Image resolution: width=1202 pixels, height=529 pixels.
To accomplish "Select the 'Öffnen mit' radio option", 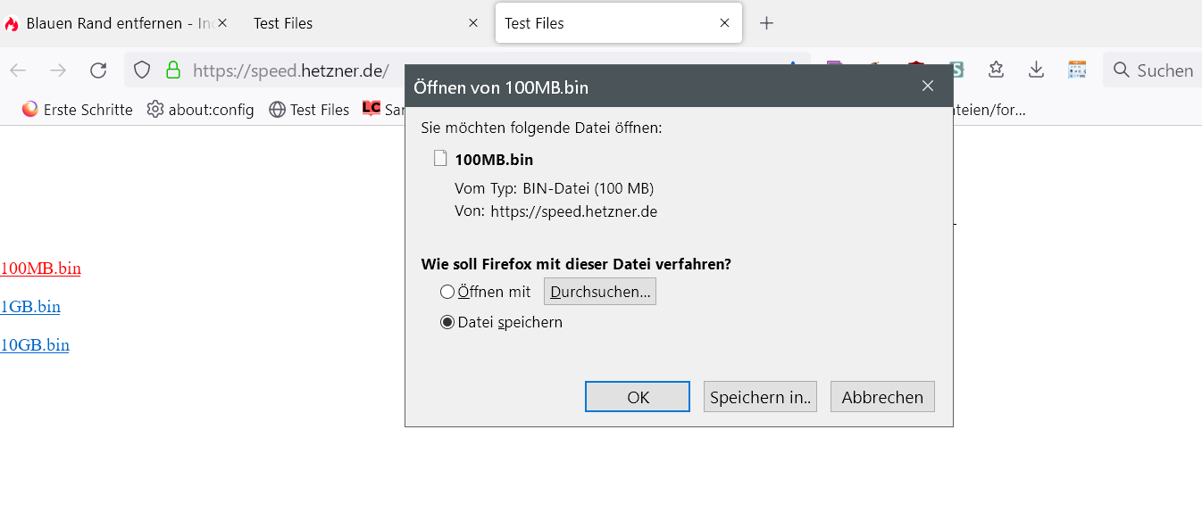I will [447, 292].
